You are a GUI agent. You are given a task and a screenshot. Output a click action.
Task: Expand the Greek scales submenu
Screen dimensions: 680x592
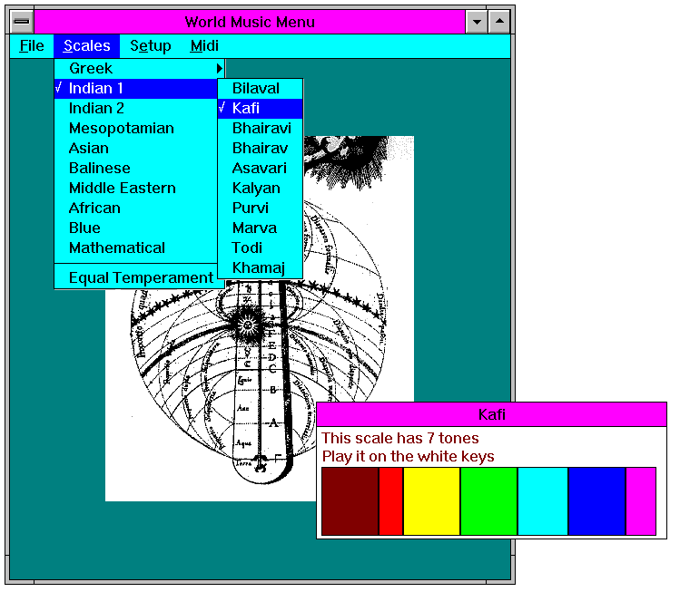pos(139,68)
